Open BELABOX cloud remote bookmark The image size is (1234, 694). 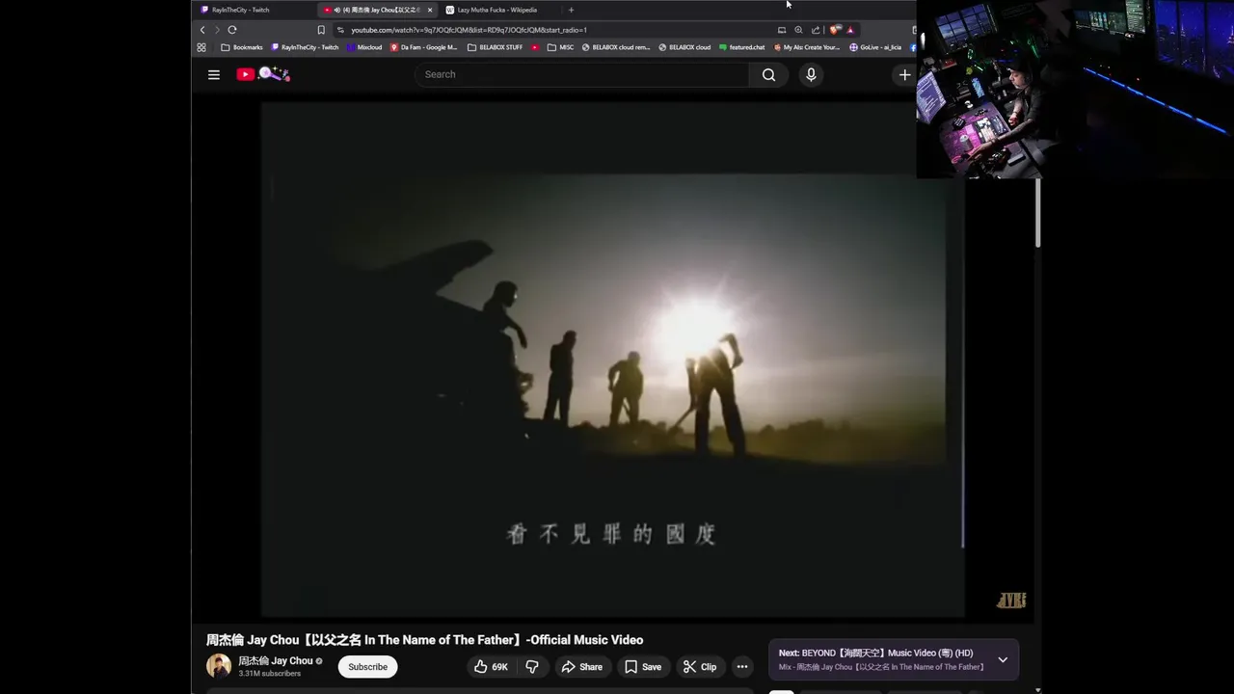tap(616, 47)
